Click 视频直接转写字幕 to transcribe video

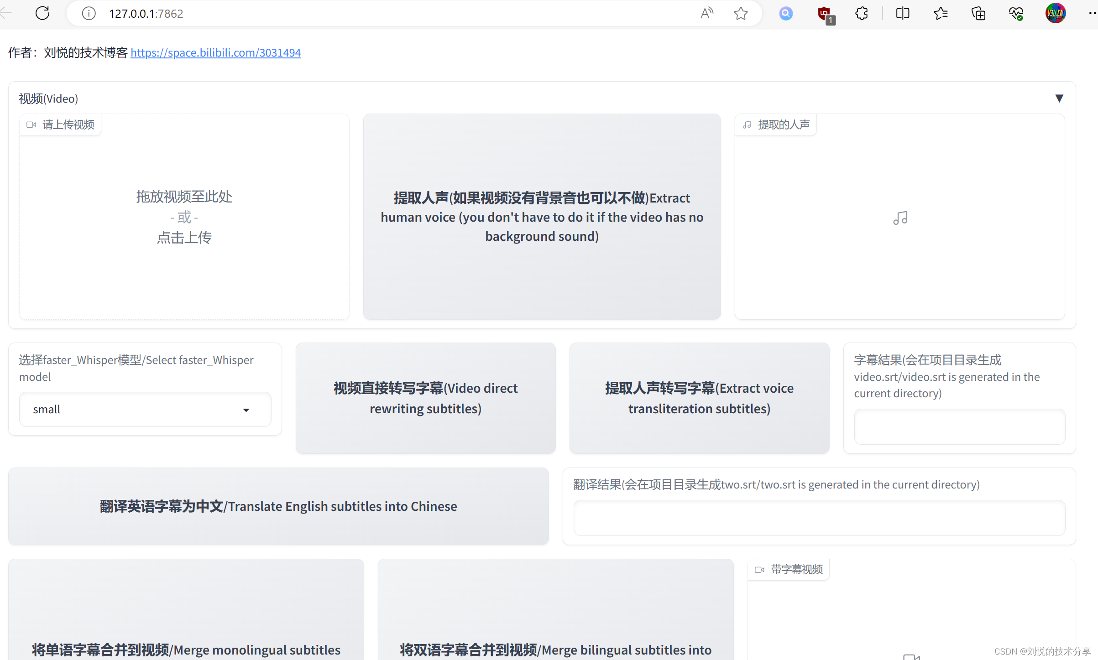pyautogui.click(x=425, y=398)
